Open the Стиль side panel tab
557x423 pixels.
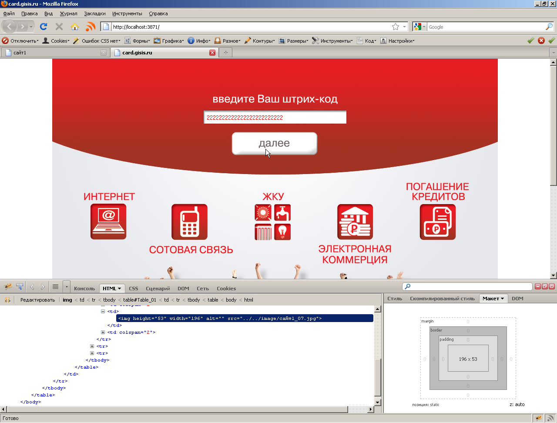click(395, 299)
